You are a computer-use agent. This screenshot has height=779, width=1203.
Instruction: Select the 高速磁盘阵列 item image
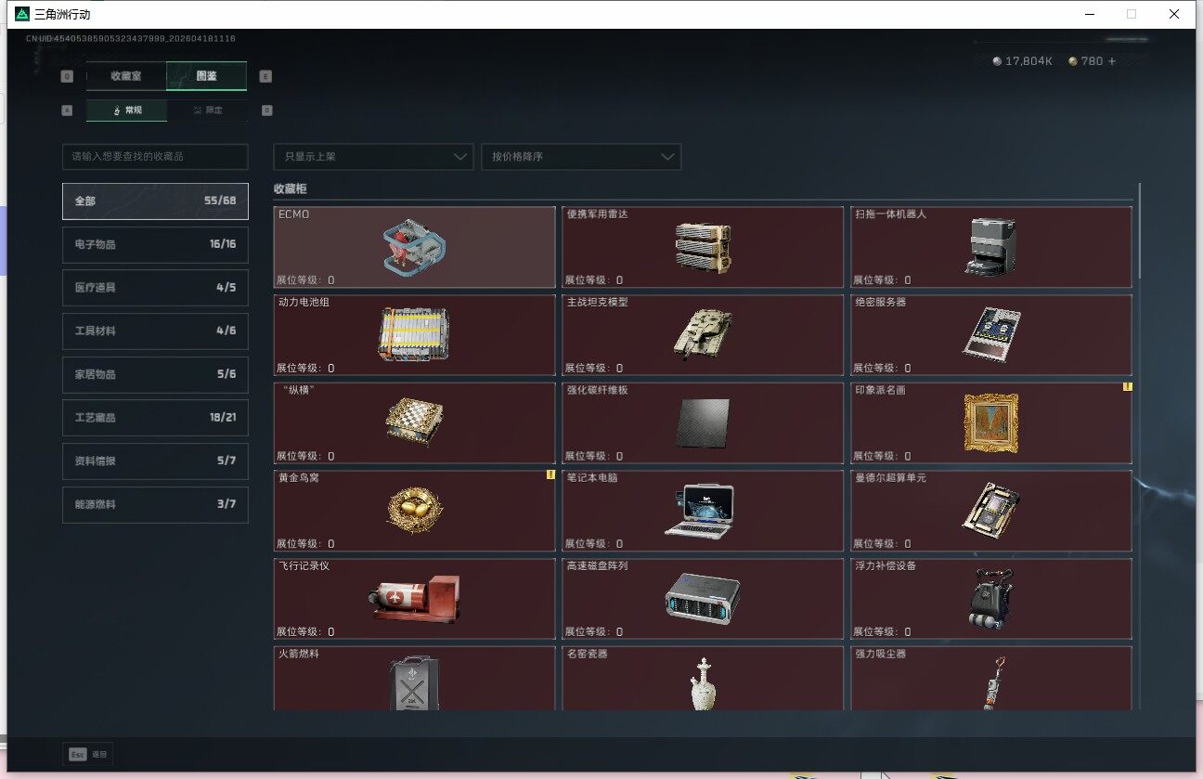pos(703,599)
